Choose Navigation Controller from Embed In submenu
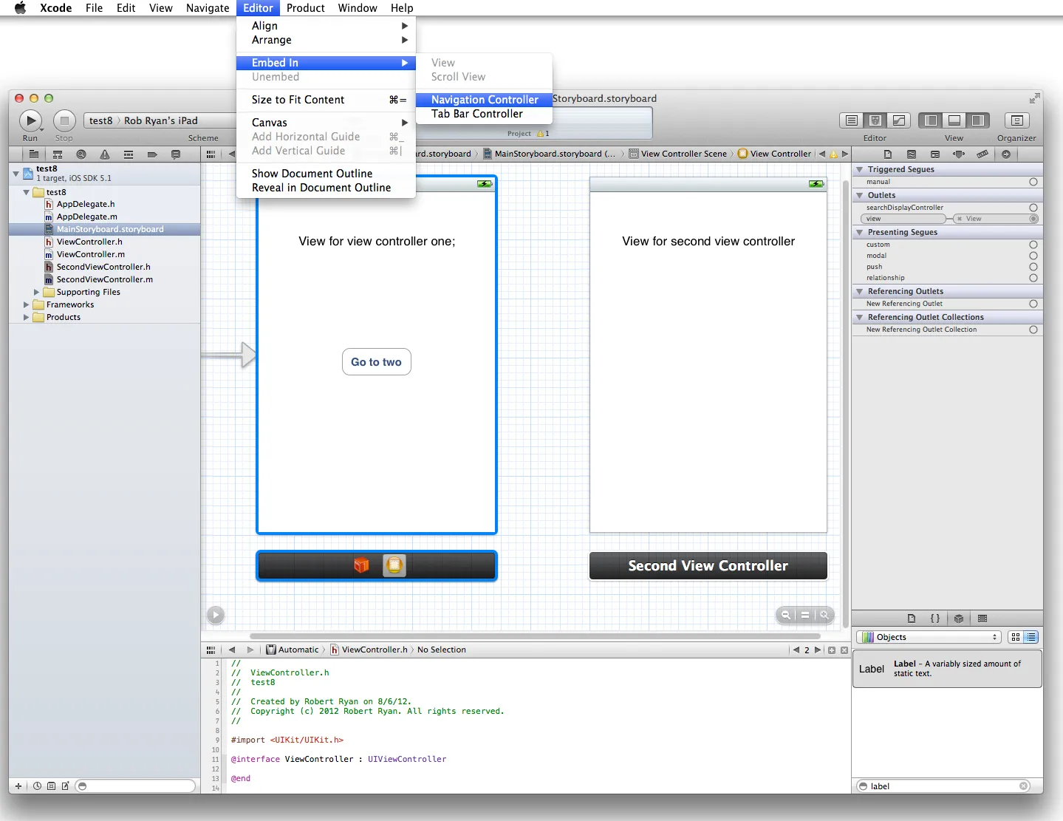This screenshot has width=1063, height=821. tap(484, 100)
